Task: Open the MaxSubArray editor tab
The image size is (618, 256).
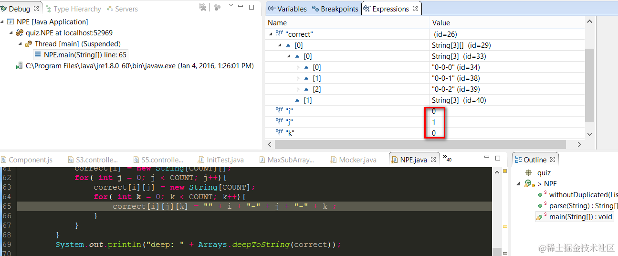Action: tap(286, 160)
